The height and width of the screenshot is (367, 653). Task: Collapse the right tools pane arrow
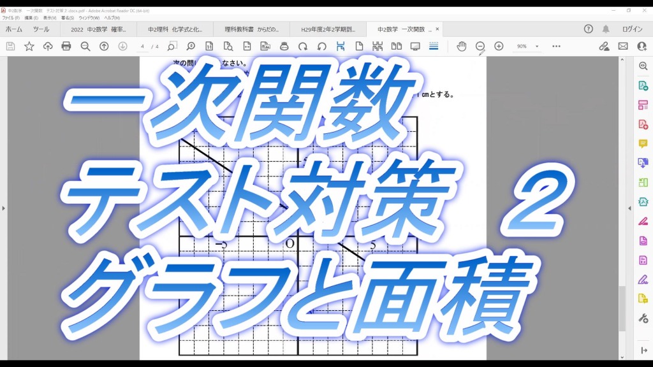(x=630, y=208)
